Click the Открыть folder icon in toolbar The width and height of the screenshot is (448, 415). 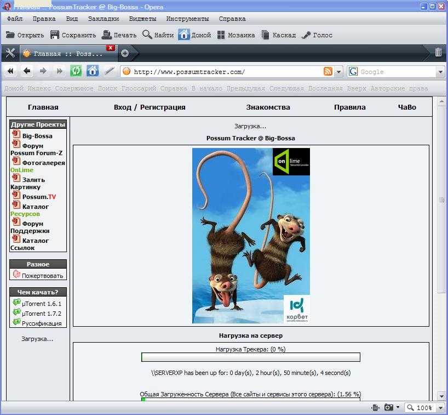(x=10, y=35)
